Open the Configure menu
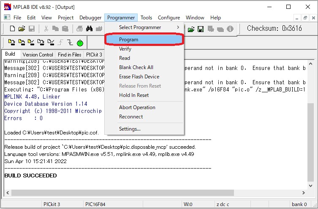Image resolution: width=318 pixels, height=209 pixels. (x=169, y=18)
